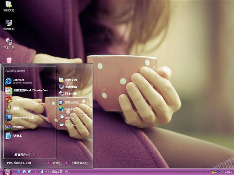Expand hidden quick launch items chevron
The height and width of the screenshot is (175, 234).
point(35,171)
